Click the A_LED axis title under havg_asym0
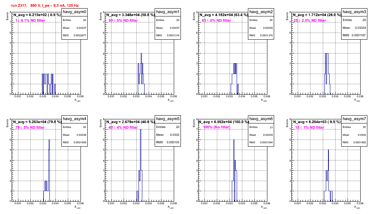The width and height of the screenshot is (373, 214). tap(77, 100)
